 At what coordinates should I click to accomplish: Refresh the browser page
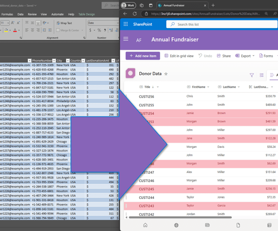click(x=135, y=14)
